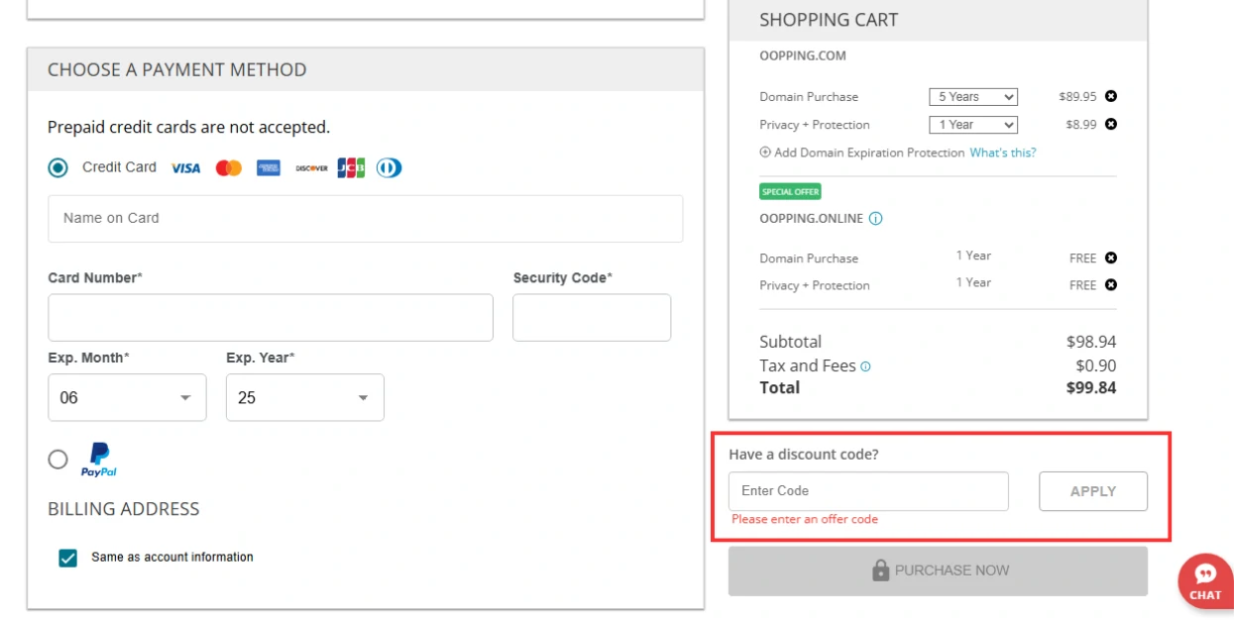Click the Mastercard logo

coord(229,168)
